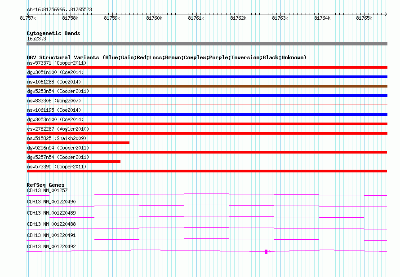
Task: Open variant dgv5253n54 (Cooper2011) label
Action: [58, 91]
